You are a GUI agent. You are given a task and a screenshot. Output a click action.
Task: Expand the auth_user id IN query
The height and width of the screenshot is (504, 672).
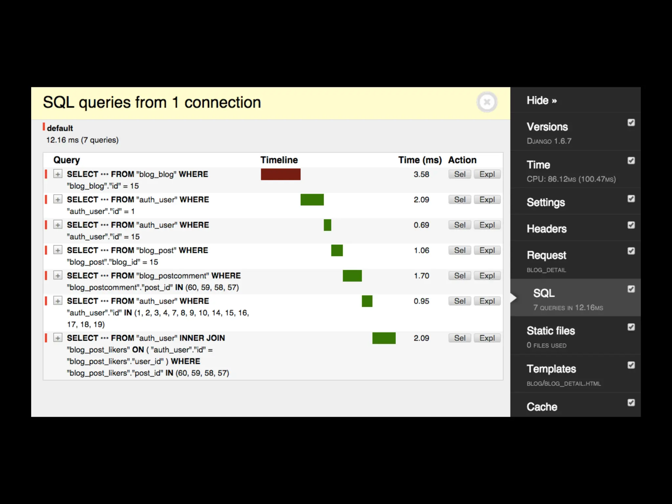point(58,301)
